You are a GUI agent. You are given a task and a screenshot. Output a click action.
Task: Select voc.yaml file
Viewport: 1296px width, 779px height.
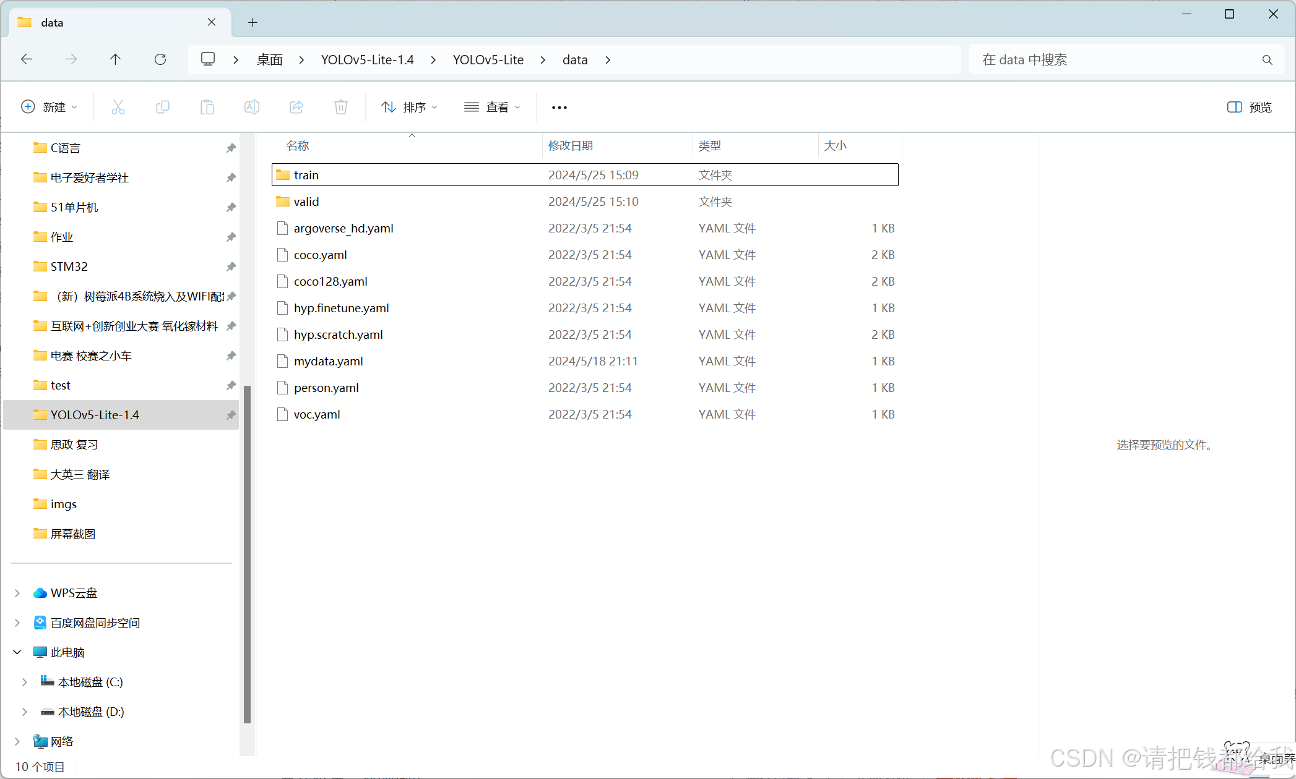[585, 414]
